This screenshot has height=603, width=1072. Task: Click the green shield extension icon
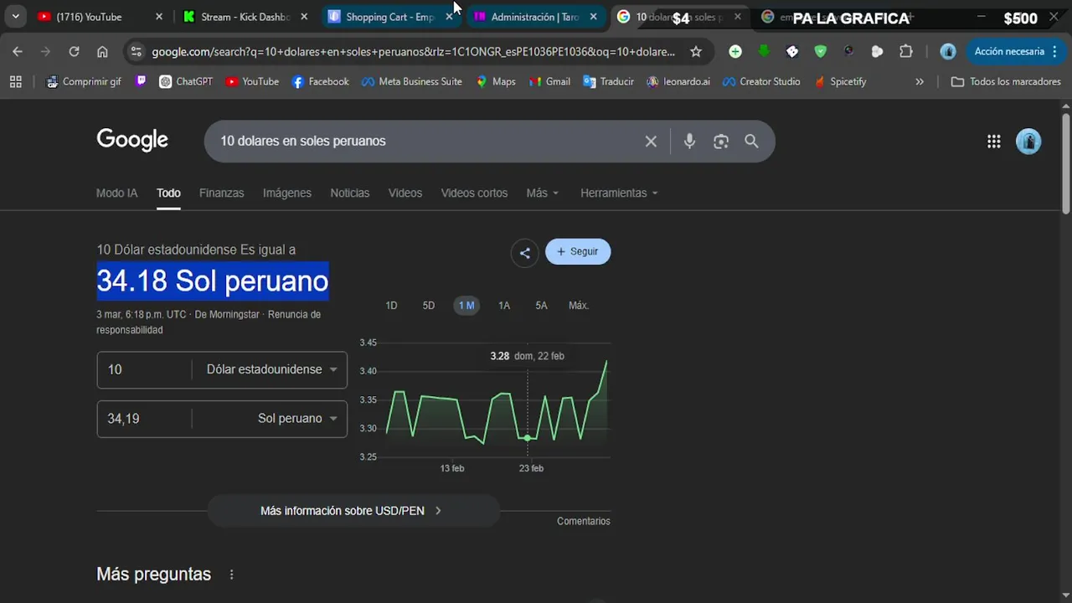pyautogui.click(x=821, y=52)
